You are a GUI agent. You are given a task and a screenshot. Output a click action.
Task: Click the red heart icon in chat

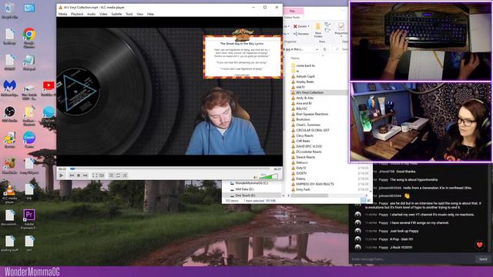tap(479, 245)
